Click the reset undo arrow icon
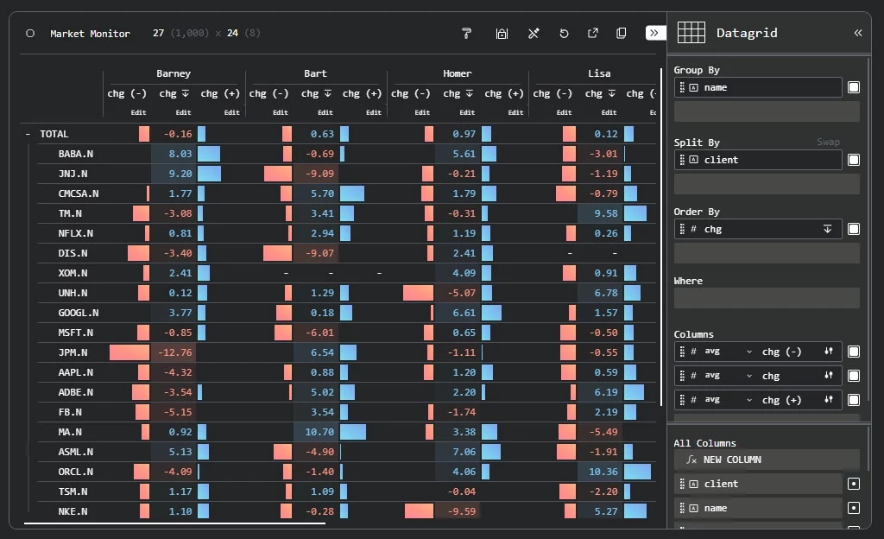Screen dimensions: 884x539 click(564, 34)
